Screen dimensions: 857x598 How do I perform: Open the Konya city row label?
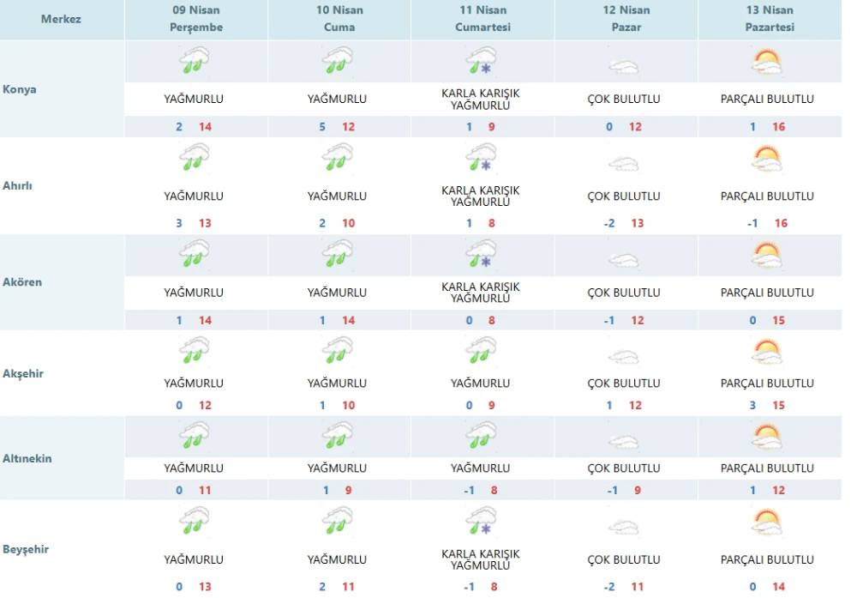pos(20,89)
